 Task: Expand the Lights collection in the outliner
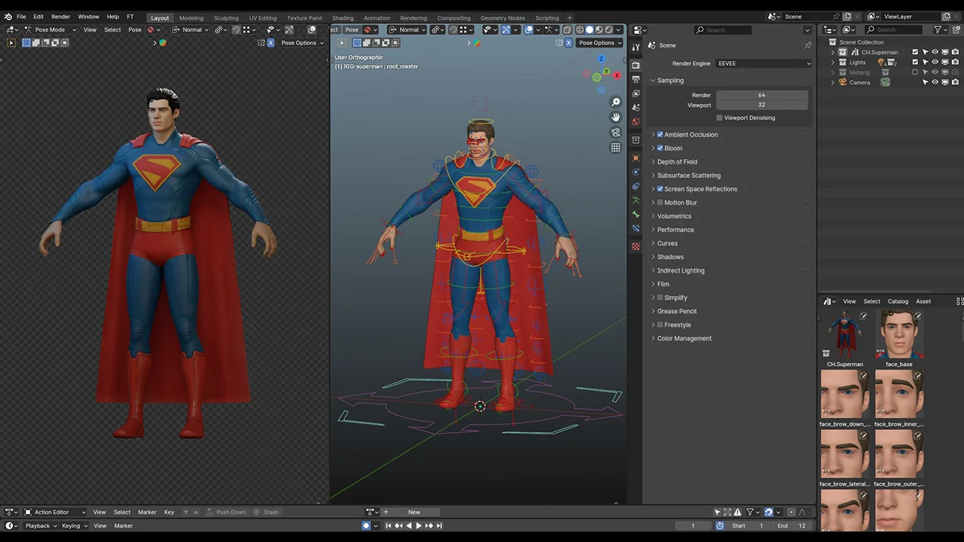click(833, 62)
